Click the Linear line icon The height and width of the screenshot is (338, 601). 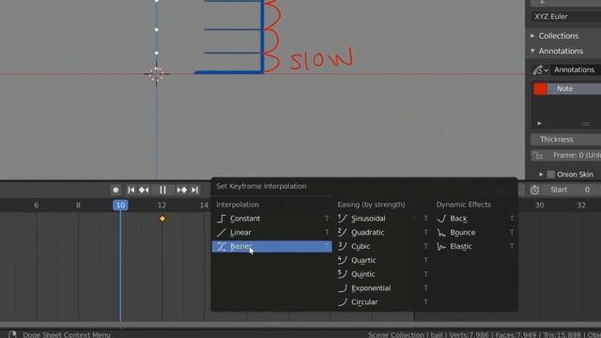(x=222, y=232)
